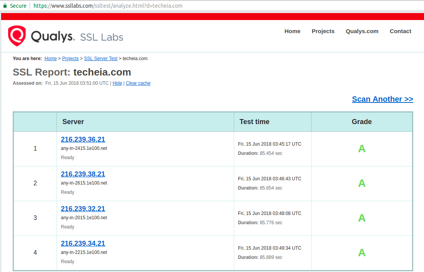The height and width of the screenshot is (272, 424).
Task: Hide the assessment timestamp details
Action: pyautogui.click(x=117, y=83)
